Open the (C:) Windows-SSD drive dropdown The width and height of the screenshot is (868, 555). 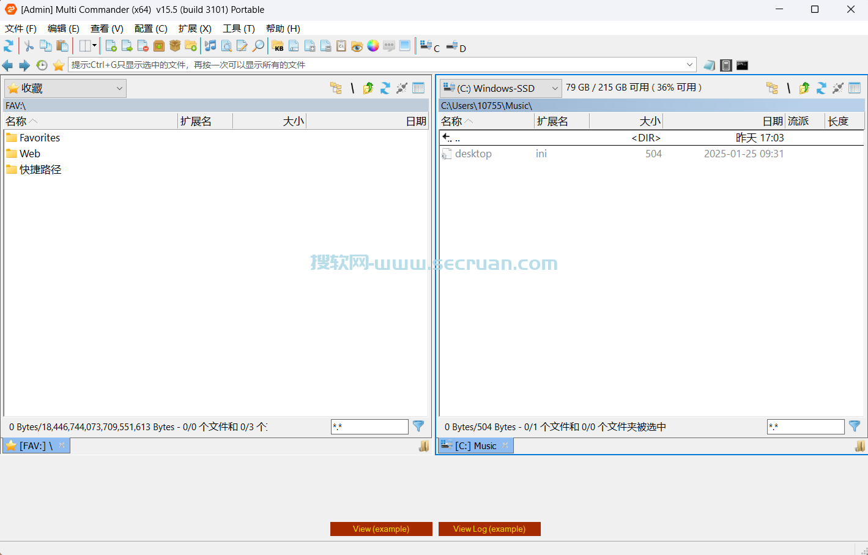pos(500,88)
